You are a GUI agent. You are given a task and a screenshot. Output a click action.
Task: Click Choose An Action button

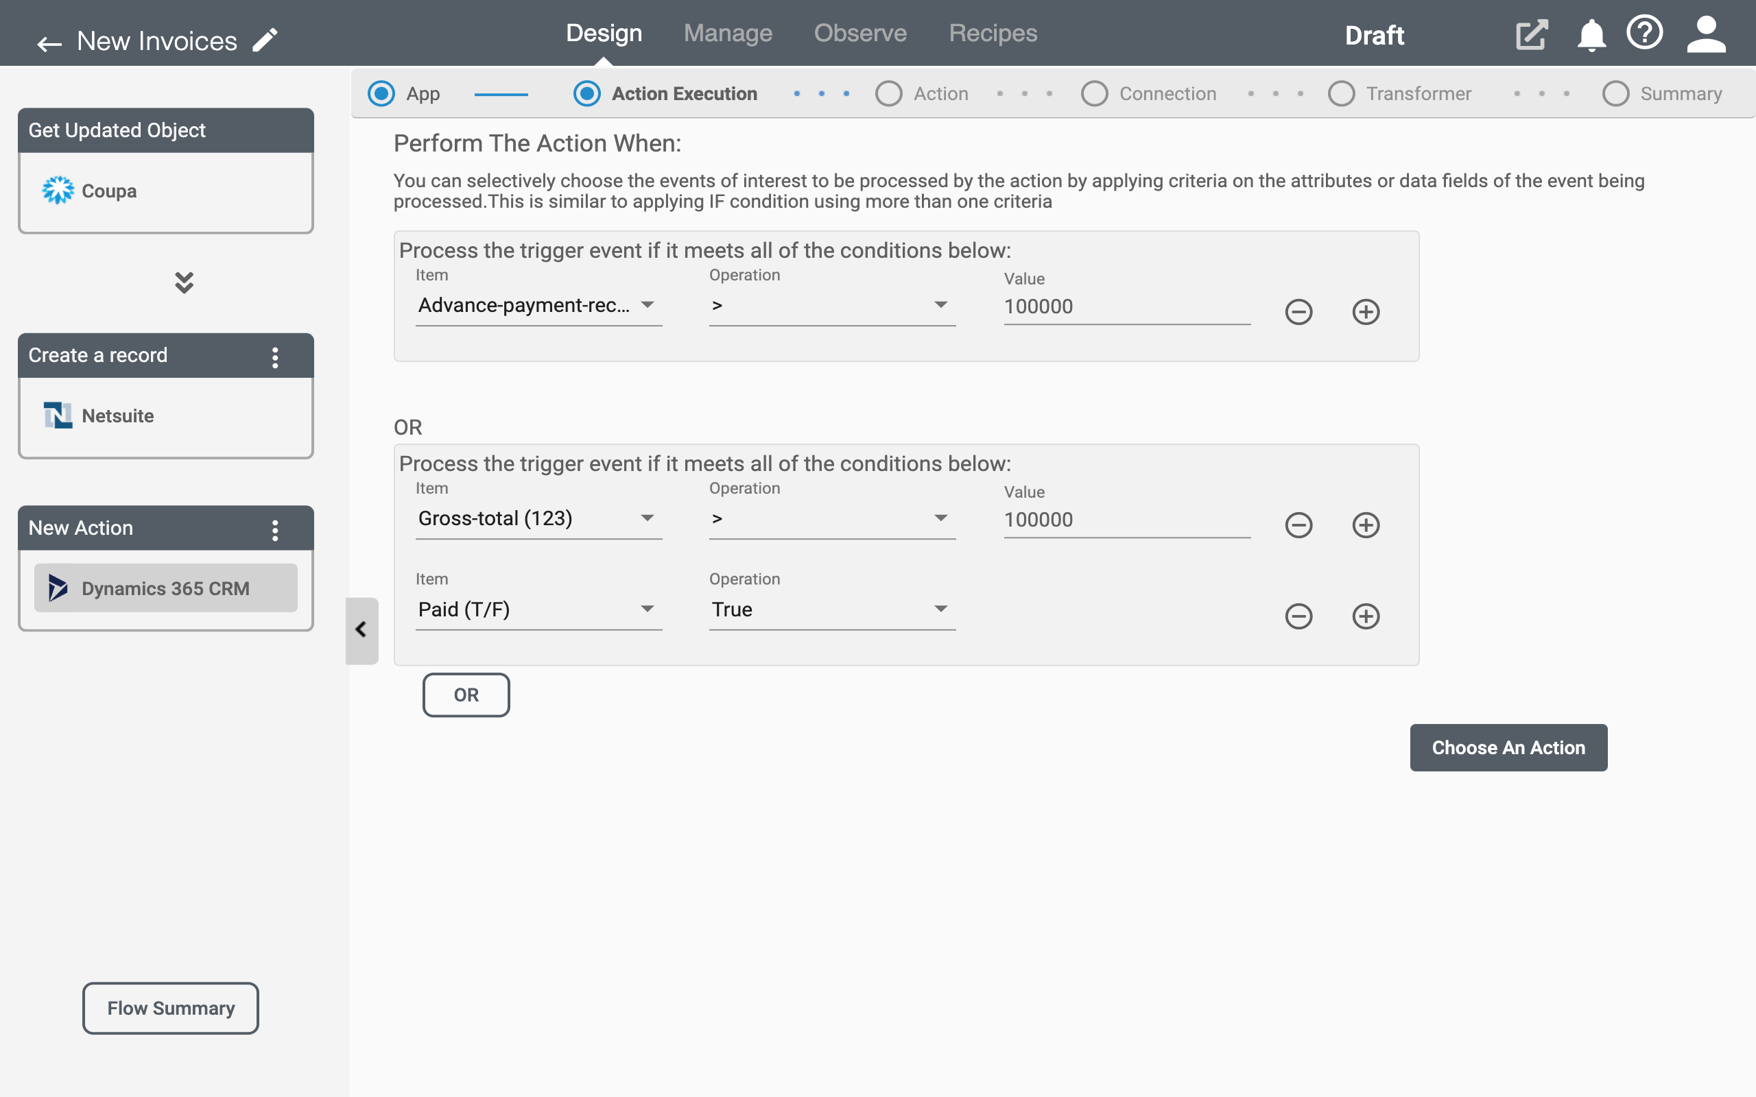(1508, 747)
